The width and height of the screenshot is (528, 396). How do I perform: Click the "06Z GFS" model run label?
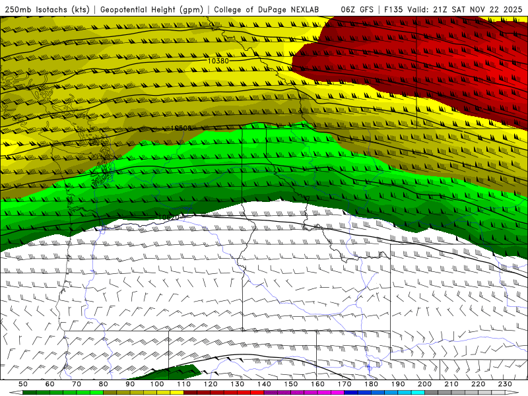click(357, 9)
